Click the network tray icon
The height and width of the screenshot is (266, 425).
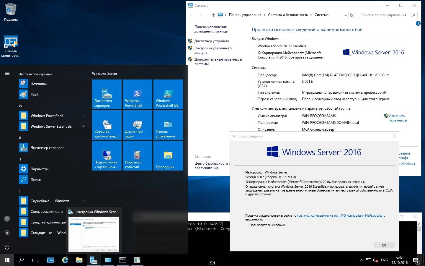[x=368, y=260]
